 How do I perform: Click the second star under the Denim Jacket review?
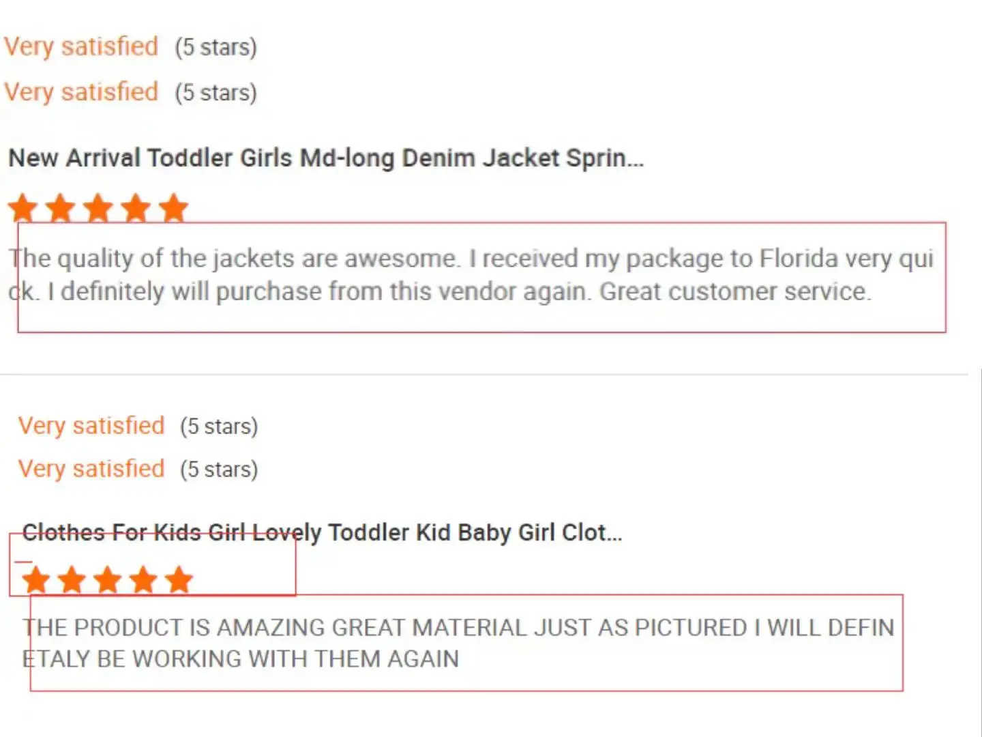pyautogui.click(x=61, y=208)
